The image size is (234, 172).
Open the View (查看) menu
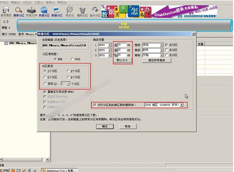pos(50,2)
